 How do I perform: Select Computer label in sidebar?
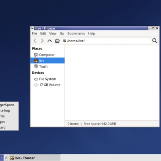(47, 55)
